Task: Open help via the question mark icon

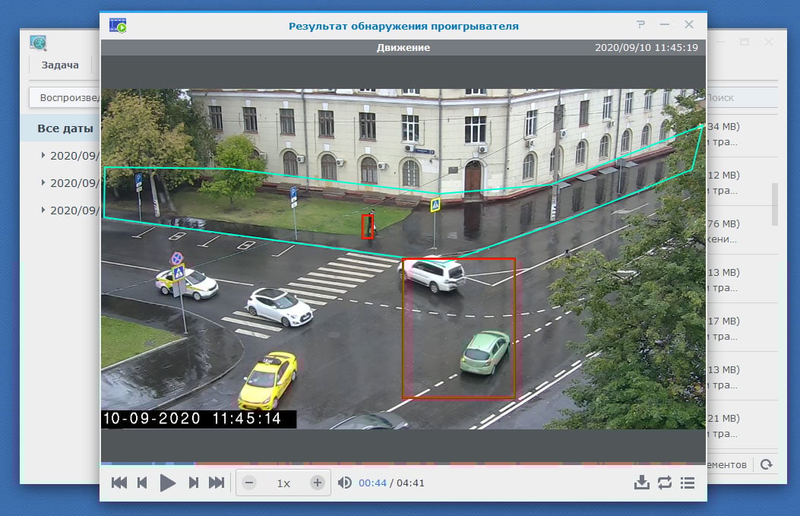Action: (x=641, y=25)
